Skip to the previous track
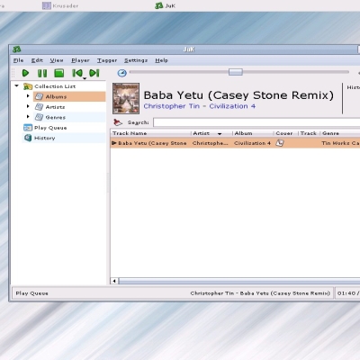 click(77, 73)
